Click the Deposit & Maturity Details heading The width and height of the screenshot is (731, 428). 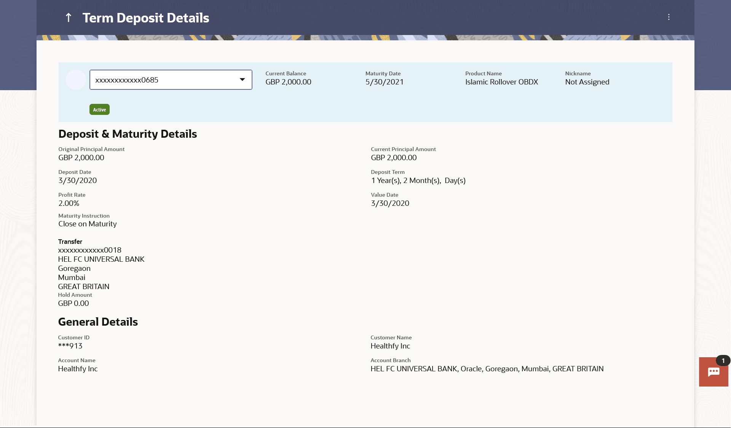[128, 134]
